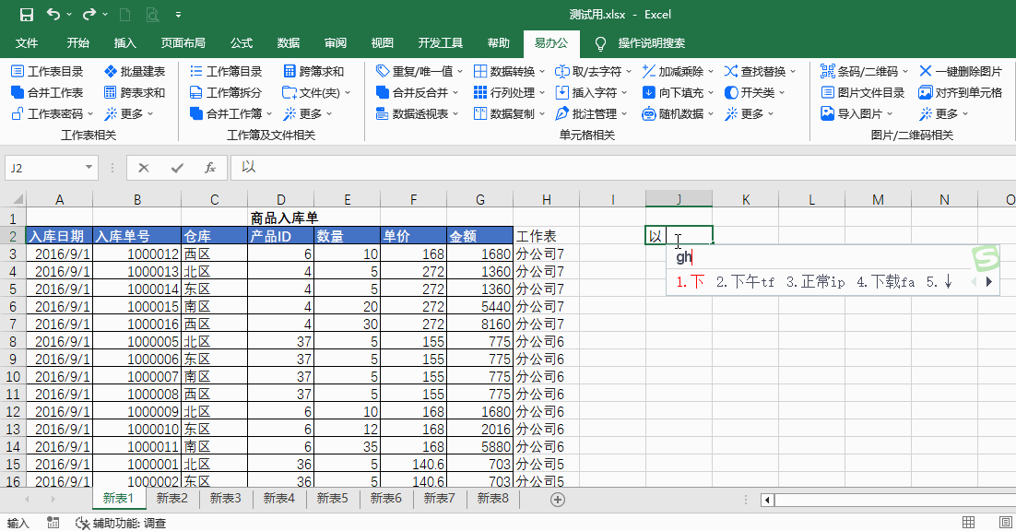
Task: Open Insert Function fx dialog
Action: pos(210,169)
